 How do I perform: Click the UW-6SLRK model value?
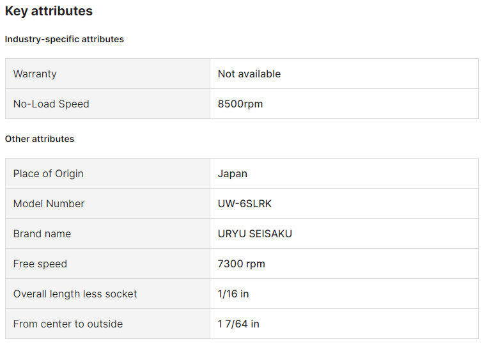(245, 203)
